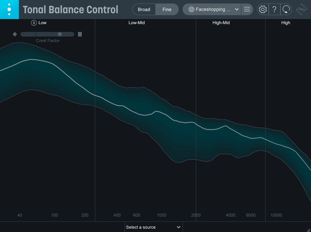This screenshot has height=232, width=311.
Task: Open the Select a source dropdown
Action: 154,227
